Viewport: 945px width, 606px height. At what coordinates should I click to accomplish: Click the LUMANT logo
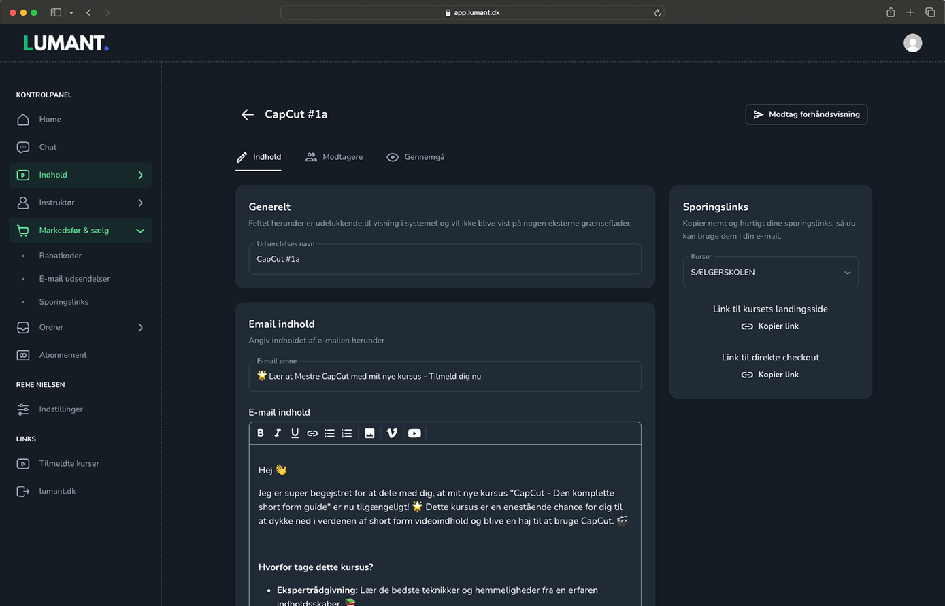(66, 43)
